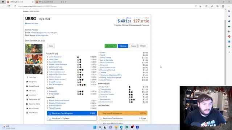
Task: Select the second browser tab
Action: click(49, 2)
